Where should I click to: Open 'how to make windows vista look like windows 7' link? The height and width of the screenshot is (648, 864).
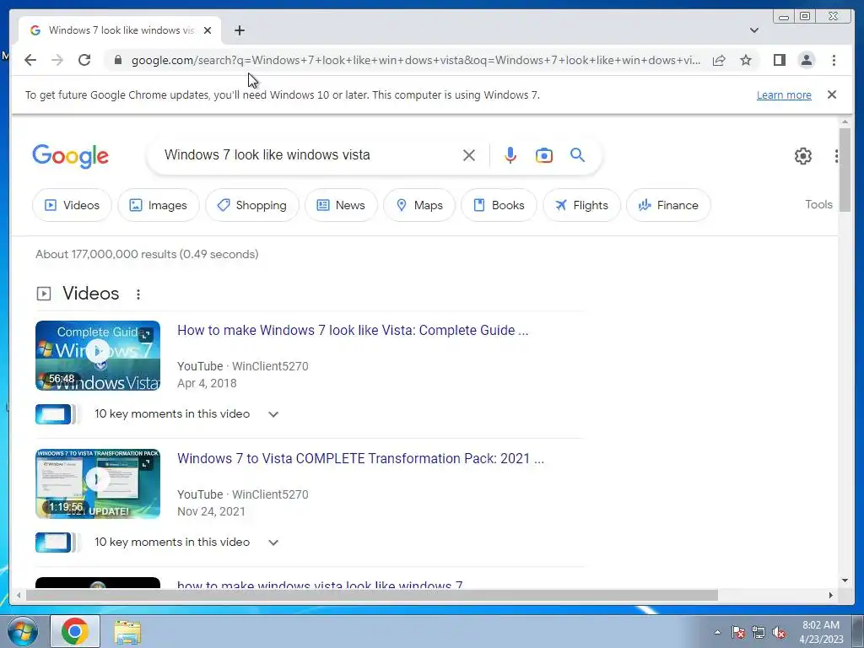[320, 585]
